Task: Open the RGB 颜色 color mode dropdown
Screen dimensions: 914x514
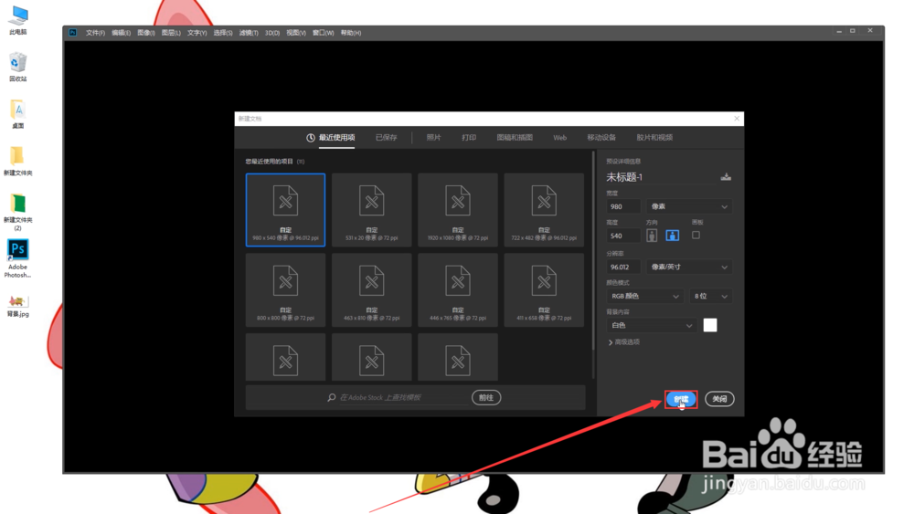Action: click(x=644, y=297)
